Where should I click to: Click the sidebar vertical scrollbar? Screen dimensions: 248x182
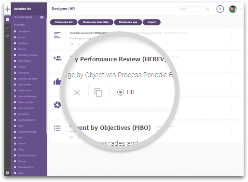tap(46, 76)
